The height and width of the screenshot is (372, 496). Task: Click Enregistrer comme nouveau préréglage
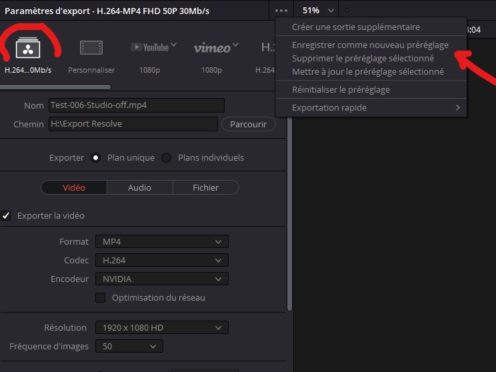pyautogui.click(x=370, y=45)
